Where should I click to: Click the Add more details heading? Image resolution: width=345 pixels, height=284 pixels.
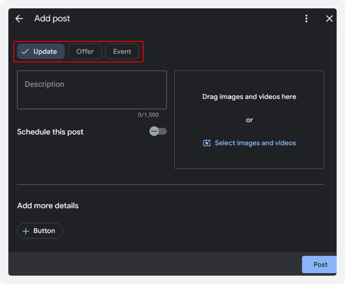(x=48, y=206)
